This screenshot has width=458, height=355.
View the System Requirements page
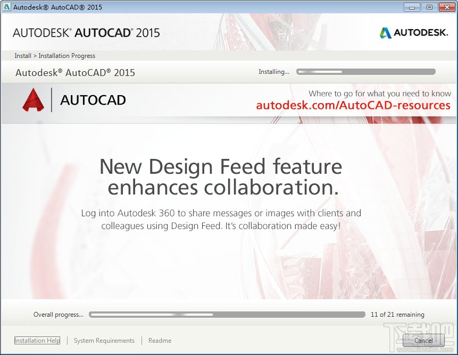pyautogui.click(x=104, y=341)
